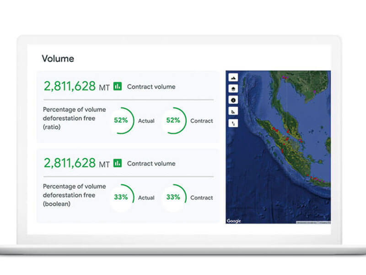Switch map to terrain view icon
The width and height of the screenshot is (366, 275).
pos(233,77)
